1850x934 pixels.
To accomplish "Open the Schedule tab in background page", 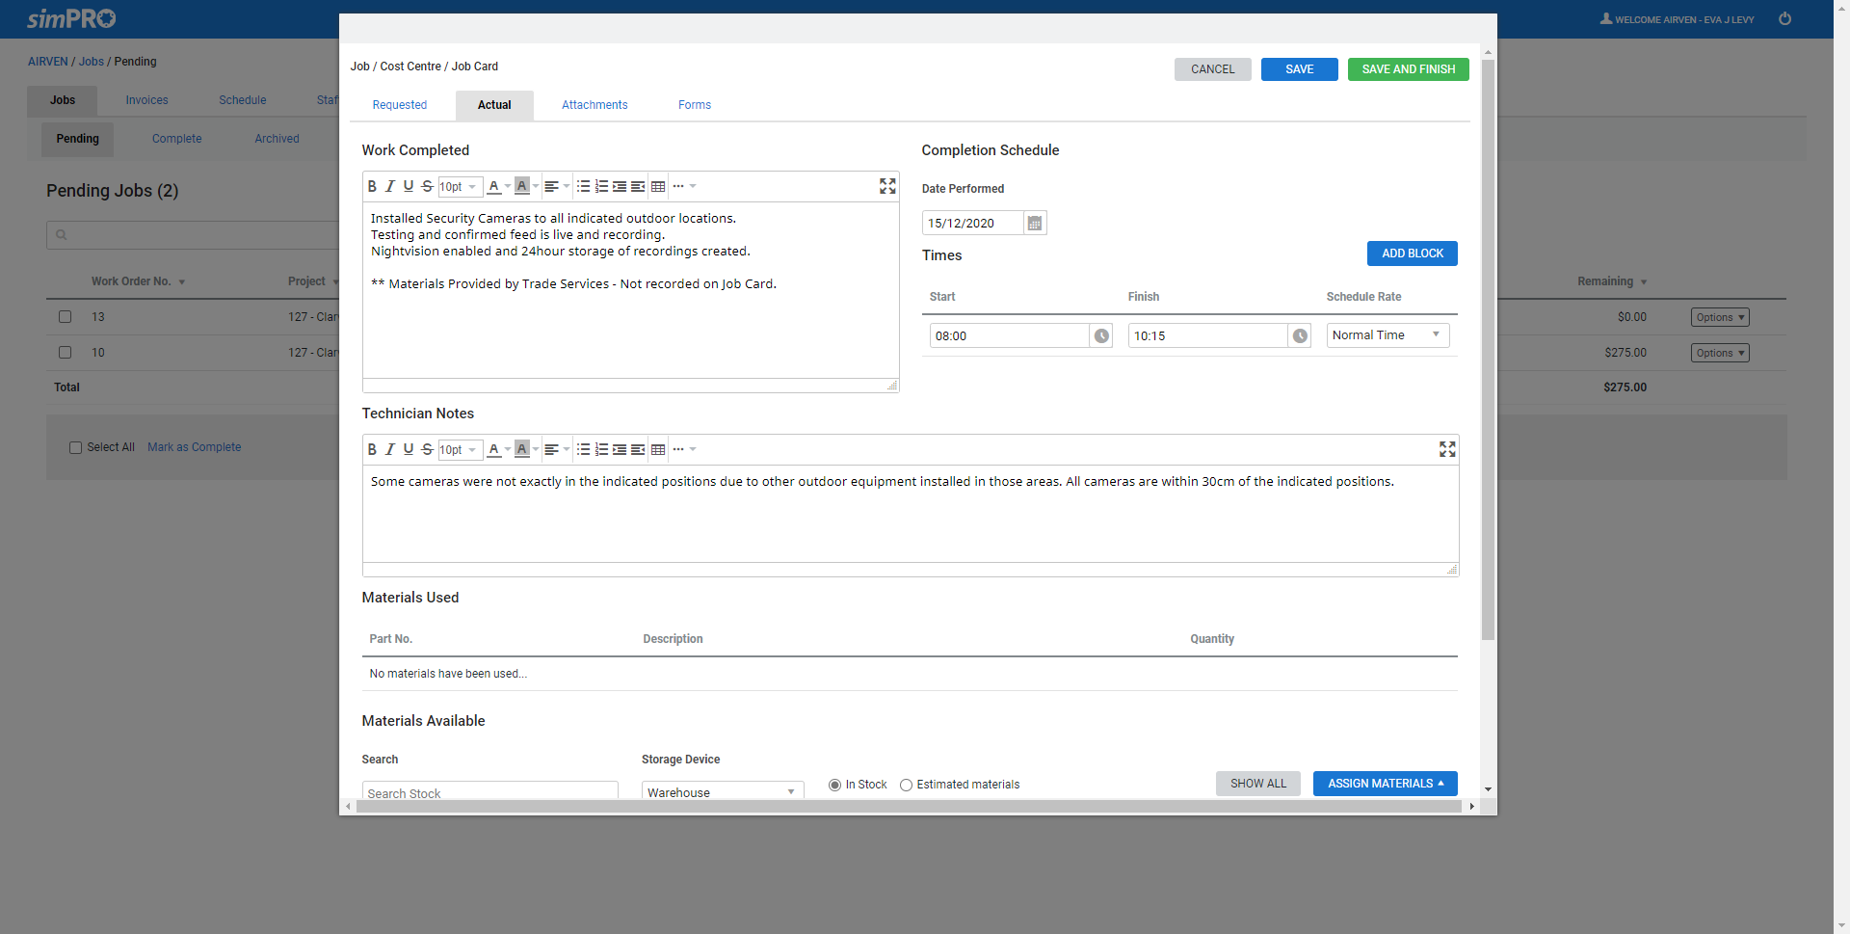I will pos(243,100).
